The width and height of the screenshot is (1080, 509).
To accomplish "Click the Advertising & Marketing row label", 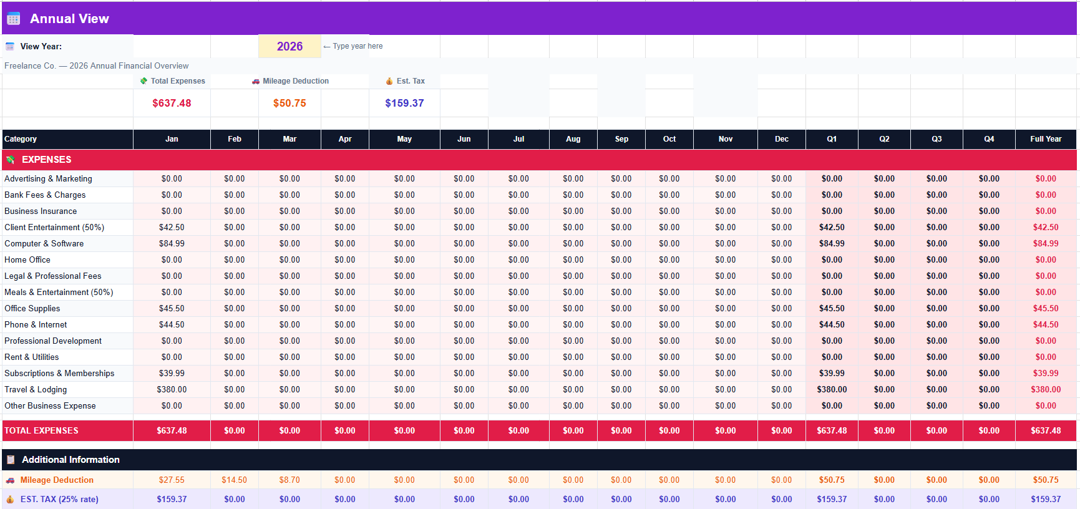I will [x=48, y=179].
